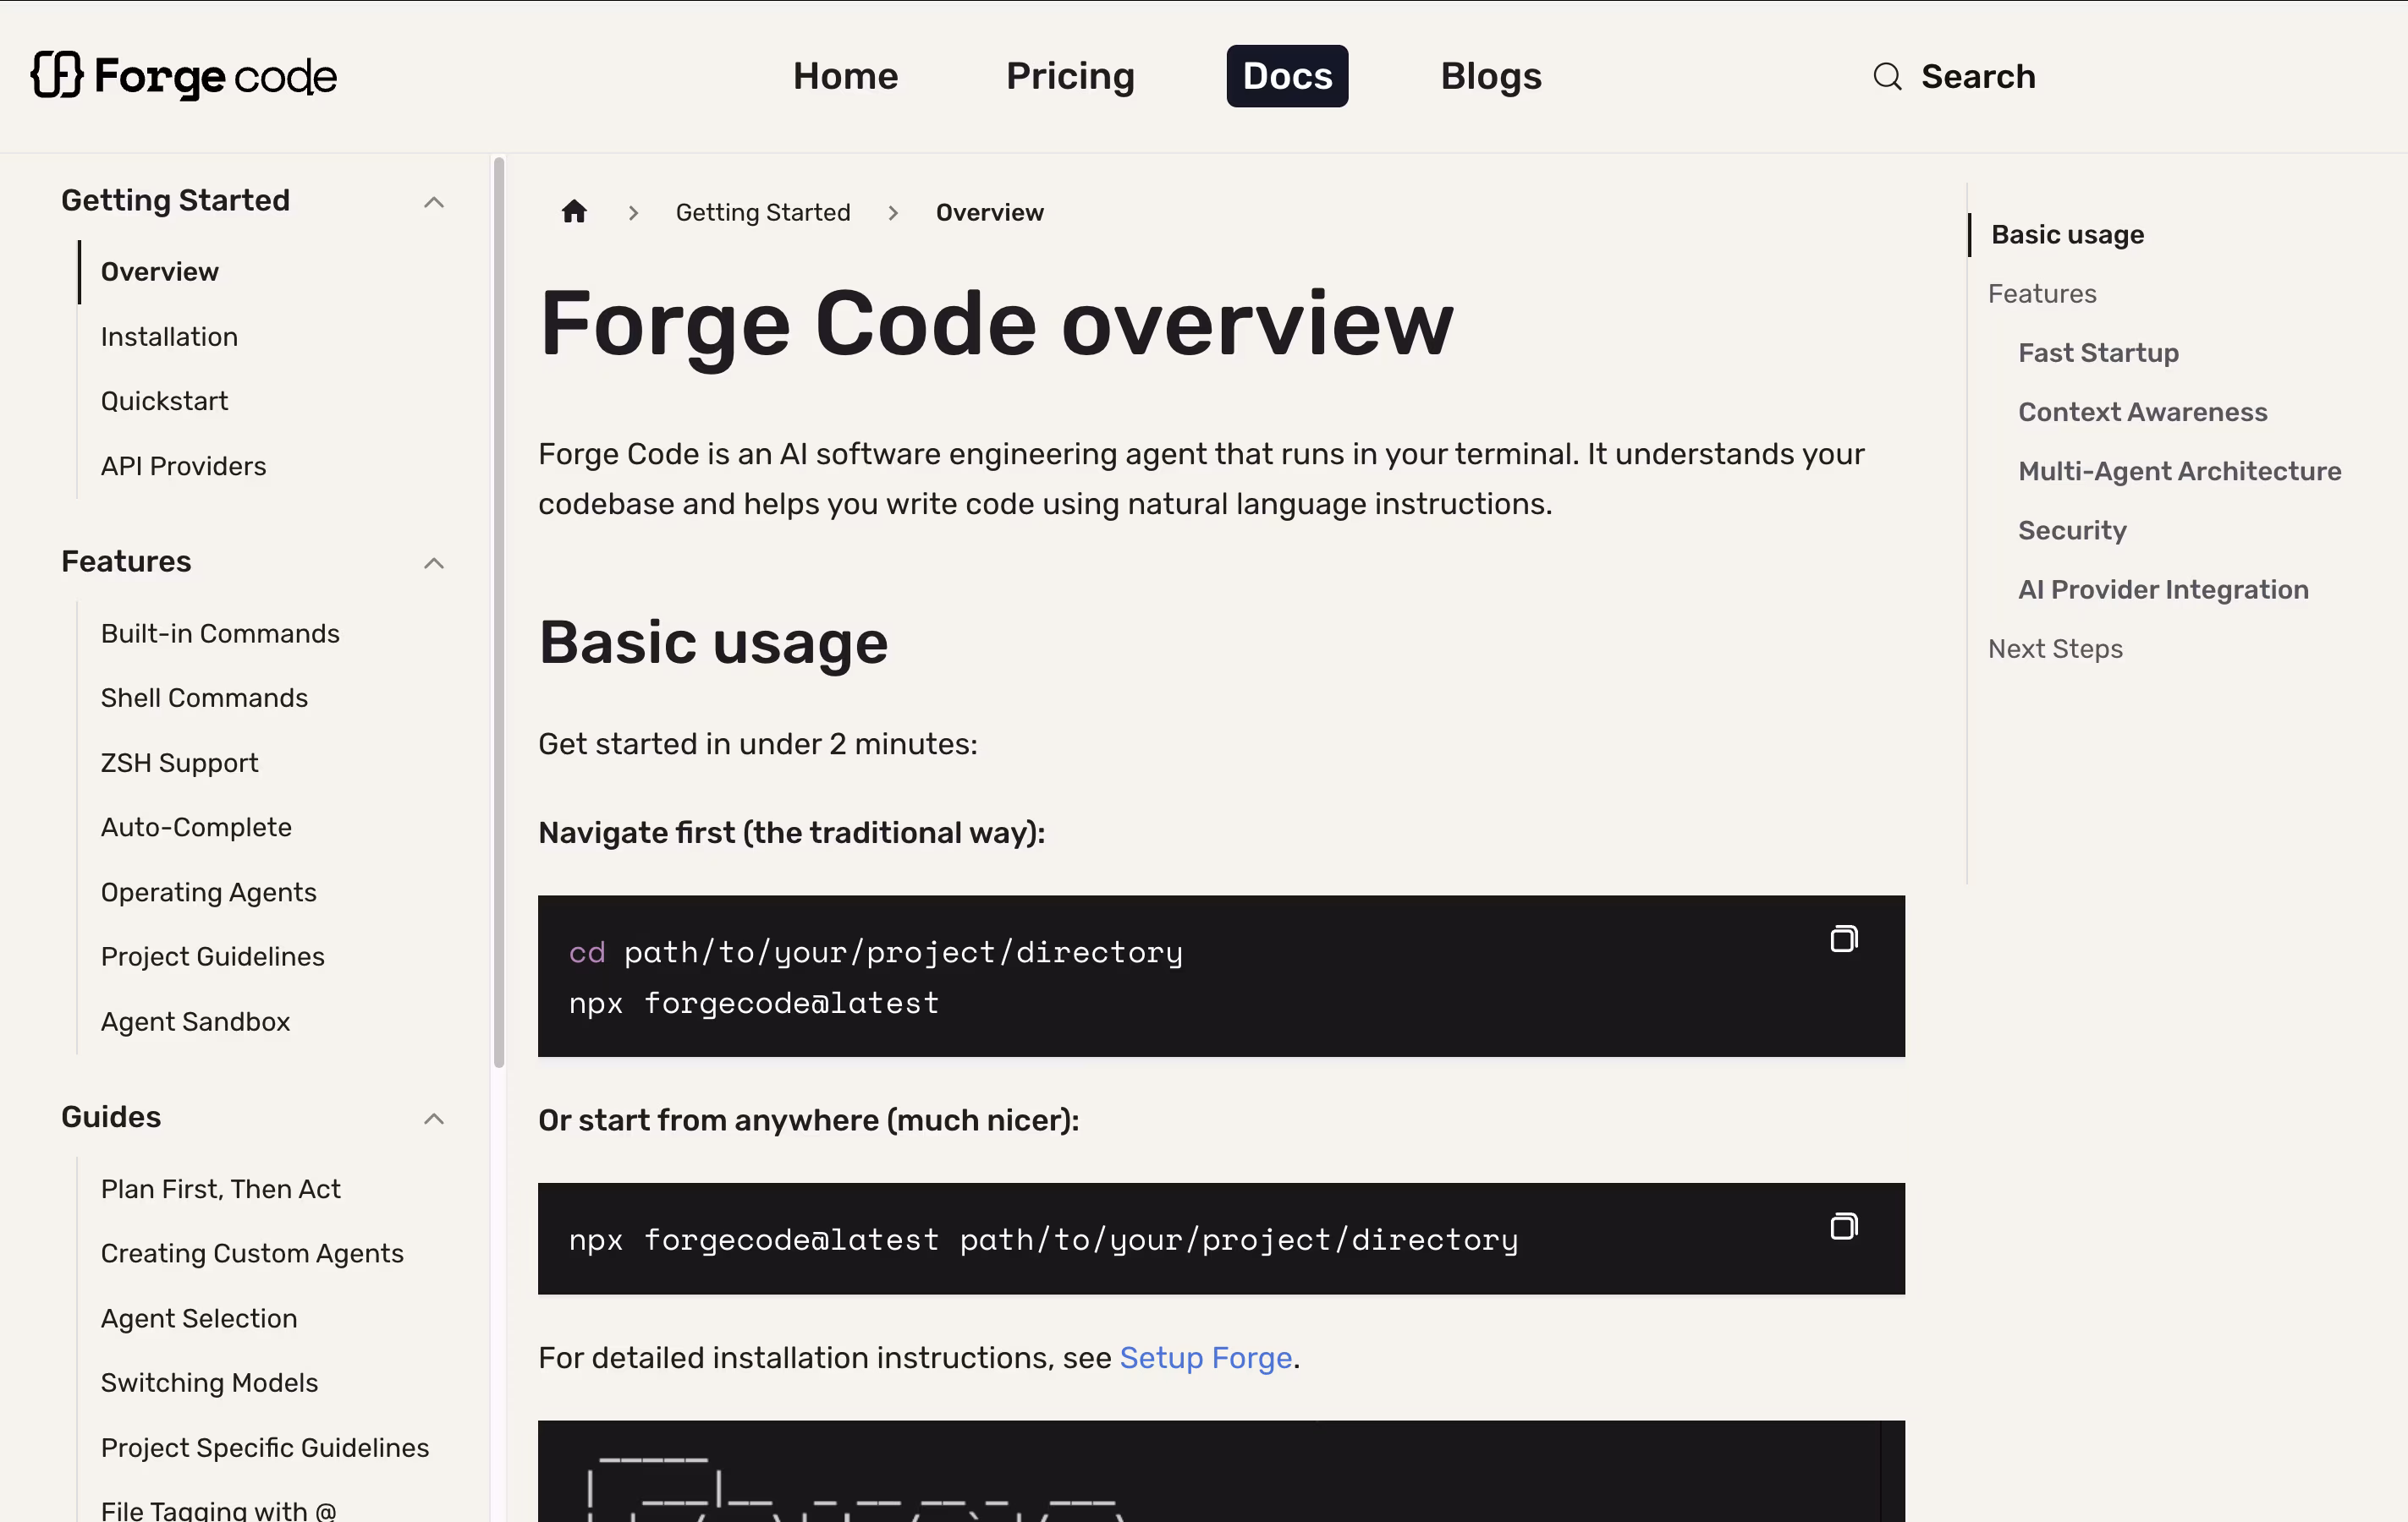Jump to Next Steps in table of contents
The height and width of the screenshot is (1522, 2408).
click(x=2054, y=649)
